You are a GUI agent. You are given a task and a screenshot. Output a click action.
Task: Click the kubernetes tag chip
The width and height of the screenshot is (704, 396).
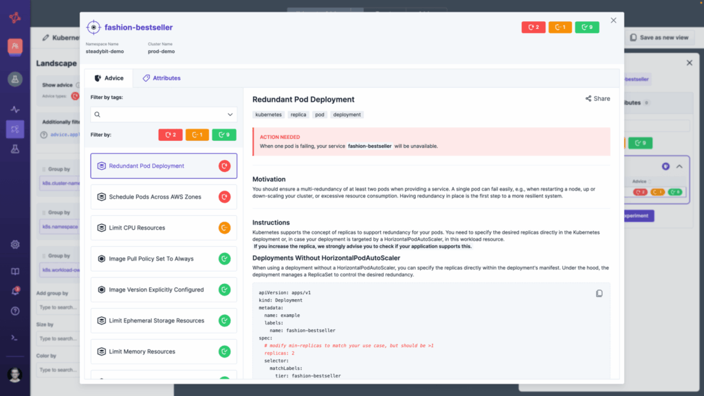[x=268, y=115]
